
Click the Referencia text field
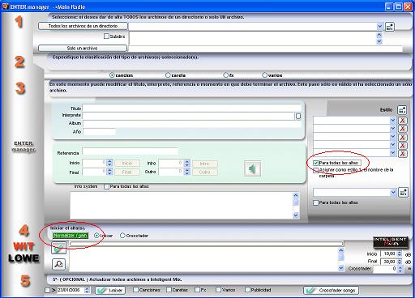pyautogui.click(x=130, y=151)
